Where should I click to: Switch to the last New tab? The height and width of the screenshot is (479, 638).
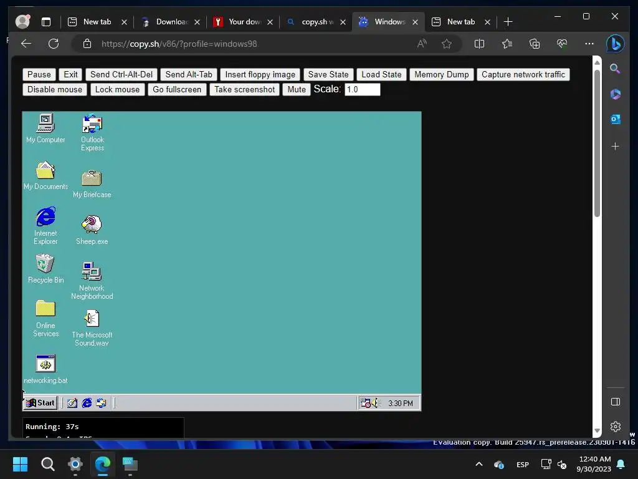pyautogui.click(x=460, y=22)
